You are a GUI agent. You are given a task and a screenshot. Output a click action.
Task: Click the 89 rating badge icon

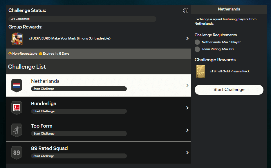pyautogui.click(x=17, y=153)
